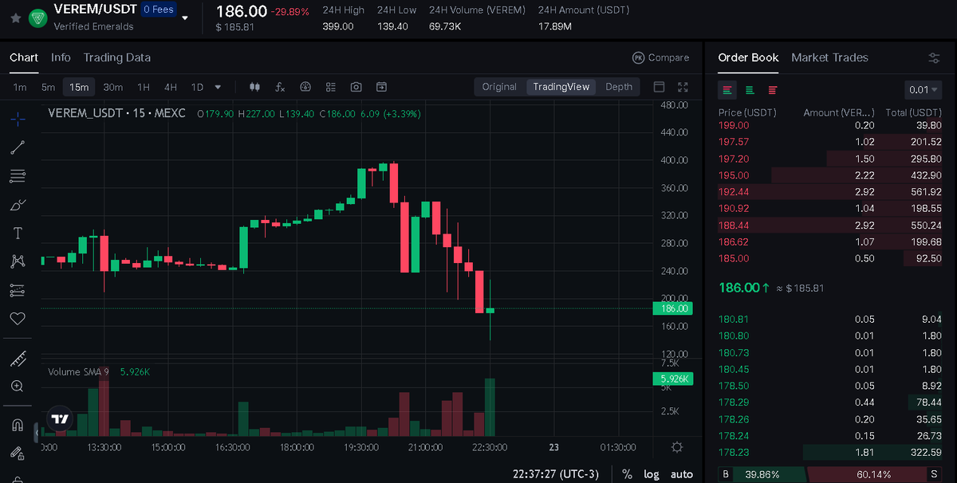957x483 pixels.
Task: Open the indicators fx menu
Action: point(280,87)
